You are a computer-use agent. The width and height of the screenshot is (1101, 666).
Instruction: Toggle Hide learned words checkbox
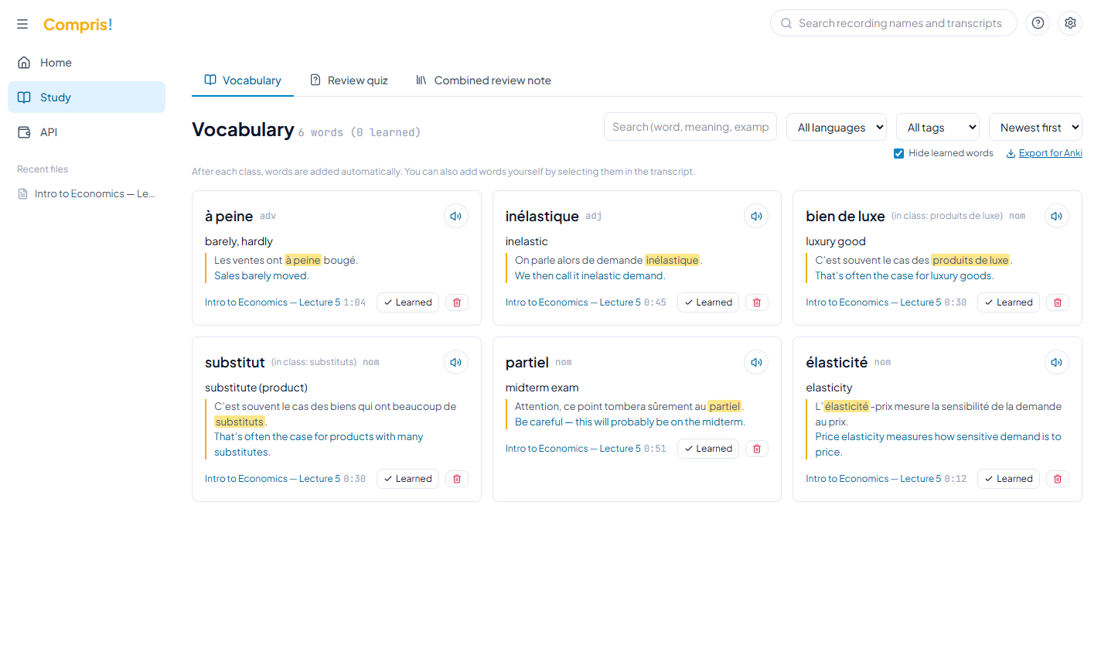pos(898,153)
